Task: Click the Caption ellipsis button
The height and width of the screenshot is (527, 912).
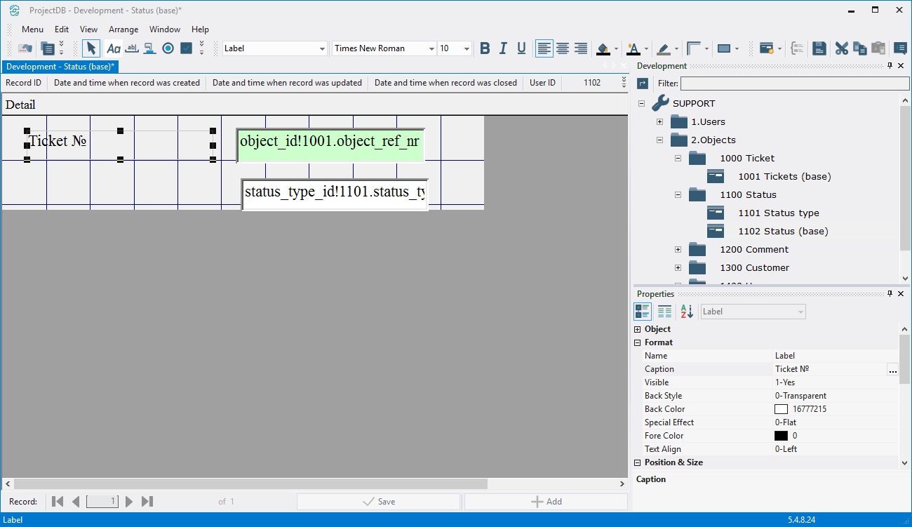Action: [x=892, y=370]
